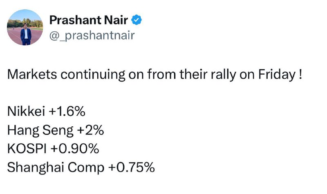Screen dimensions: 327x194
Task: Open Prashant Nair's profile picture
Action: tap(25, 27)
